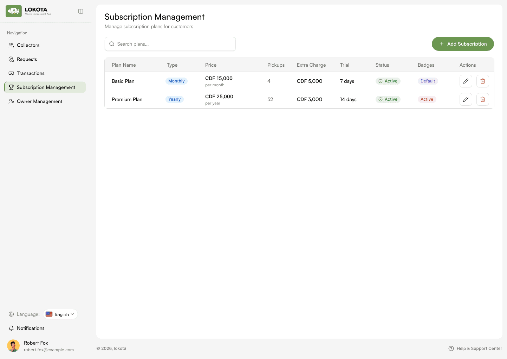The height and width of the screenshot is (359, 507).
Task: Click the Owner Management user icon
Action: (11, 101)
